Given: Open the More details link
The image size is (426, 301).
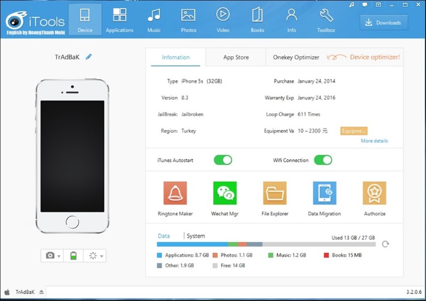Looking at the screenshot, I should tap(374, 140).
